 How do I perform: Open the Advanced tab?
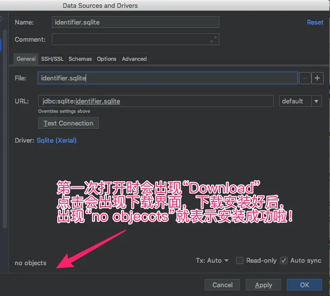134,59
